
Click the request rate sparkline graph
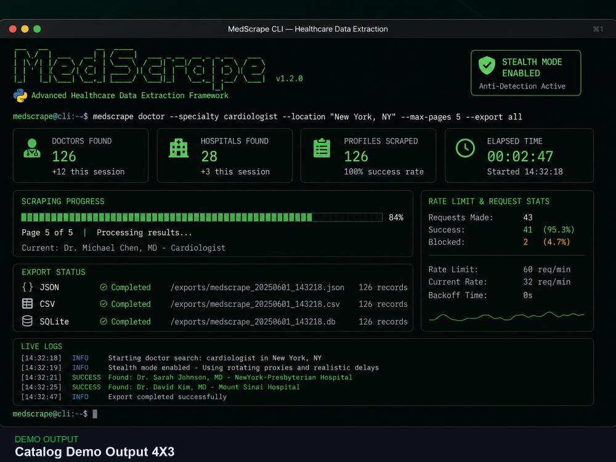tap(506, 316)
